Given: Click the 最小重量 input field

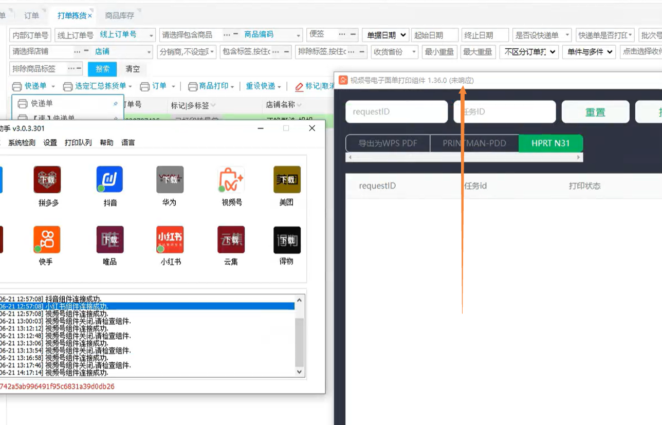Looking at the screenshot, I should (439, 52).
